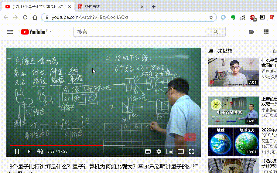Pause the playing video
Image resolution: width=277 pixels, height=173 pixels.
coord(17,151)
